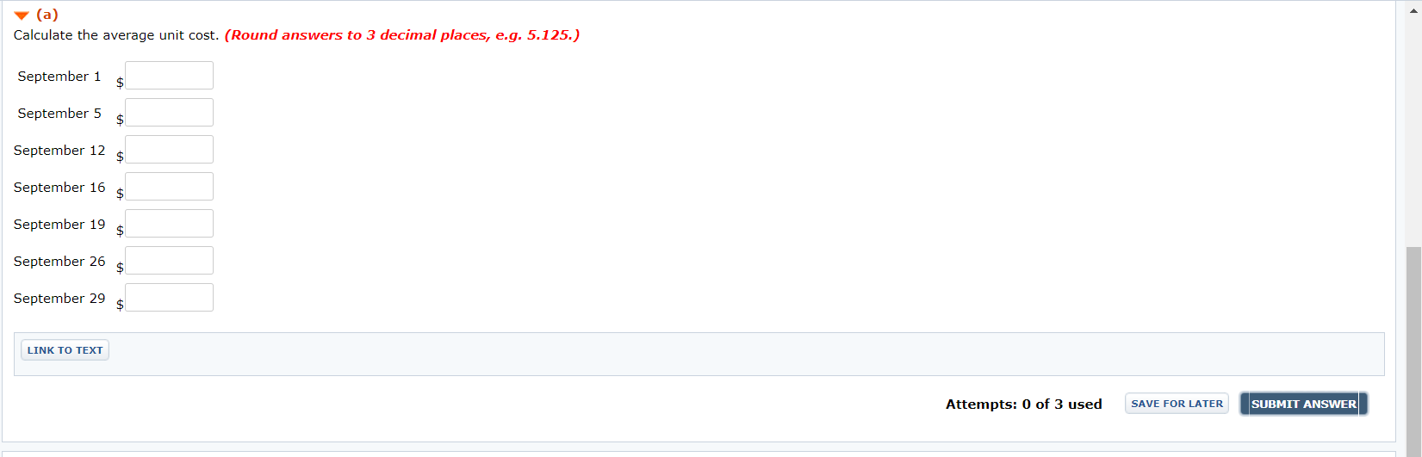This screenshot has height=457, width=1422.
Task: Click the September 1 cost input field
Action: (169, 76)
